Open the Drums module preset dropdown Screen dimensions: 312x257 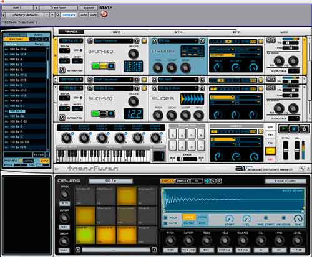(178, 41)
